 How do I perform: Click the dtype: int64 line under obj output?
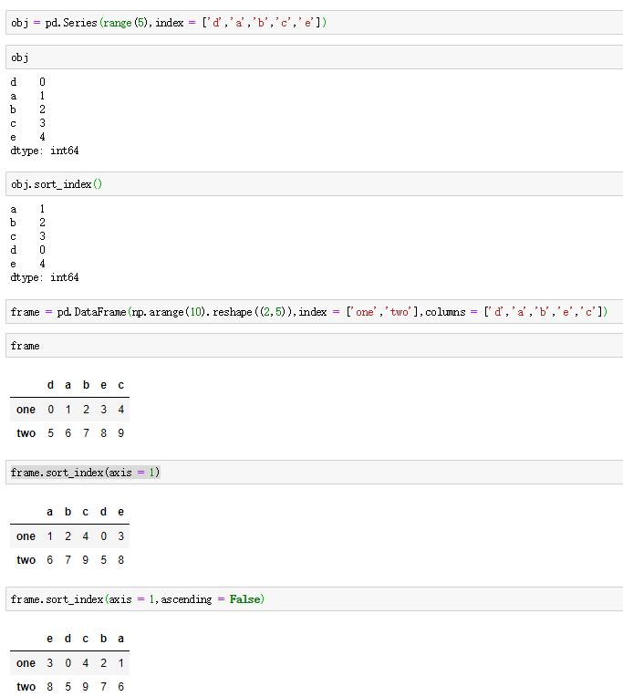click(45, 151)
